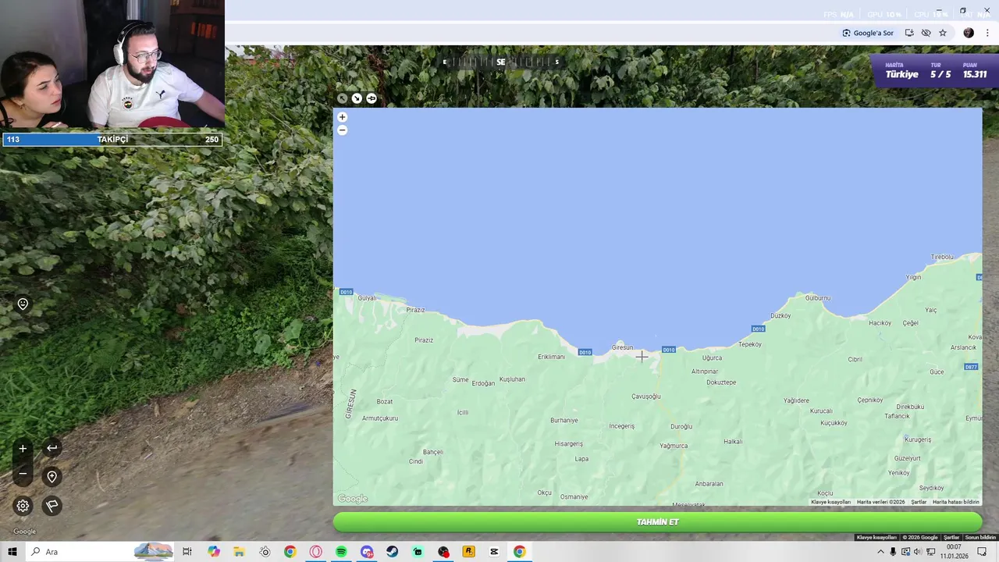This screenshot has height=562, width=999.
Task: Click the streamer webcam overlay
Action: coord(112,64)
